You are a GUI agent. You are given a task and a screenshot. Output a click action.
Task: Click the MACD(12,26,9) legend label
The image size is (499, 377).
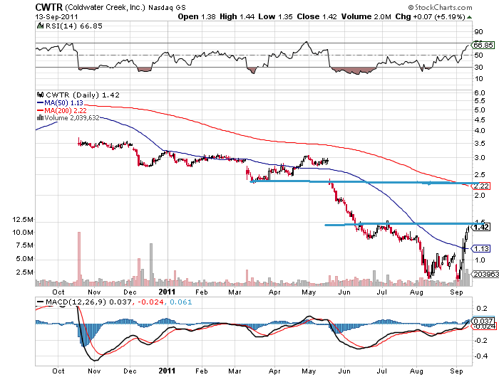click(76, 302)
